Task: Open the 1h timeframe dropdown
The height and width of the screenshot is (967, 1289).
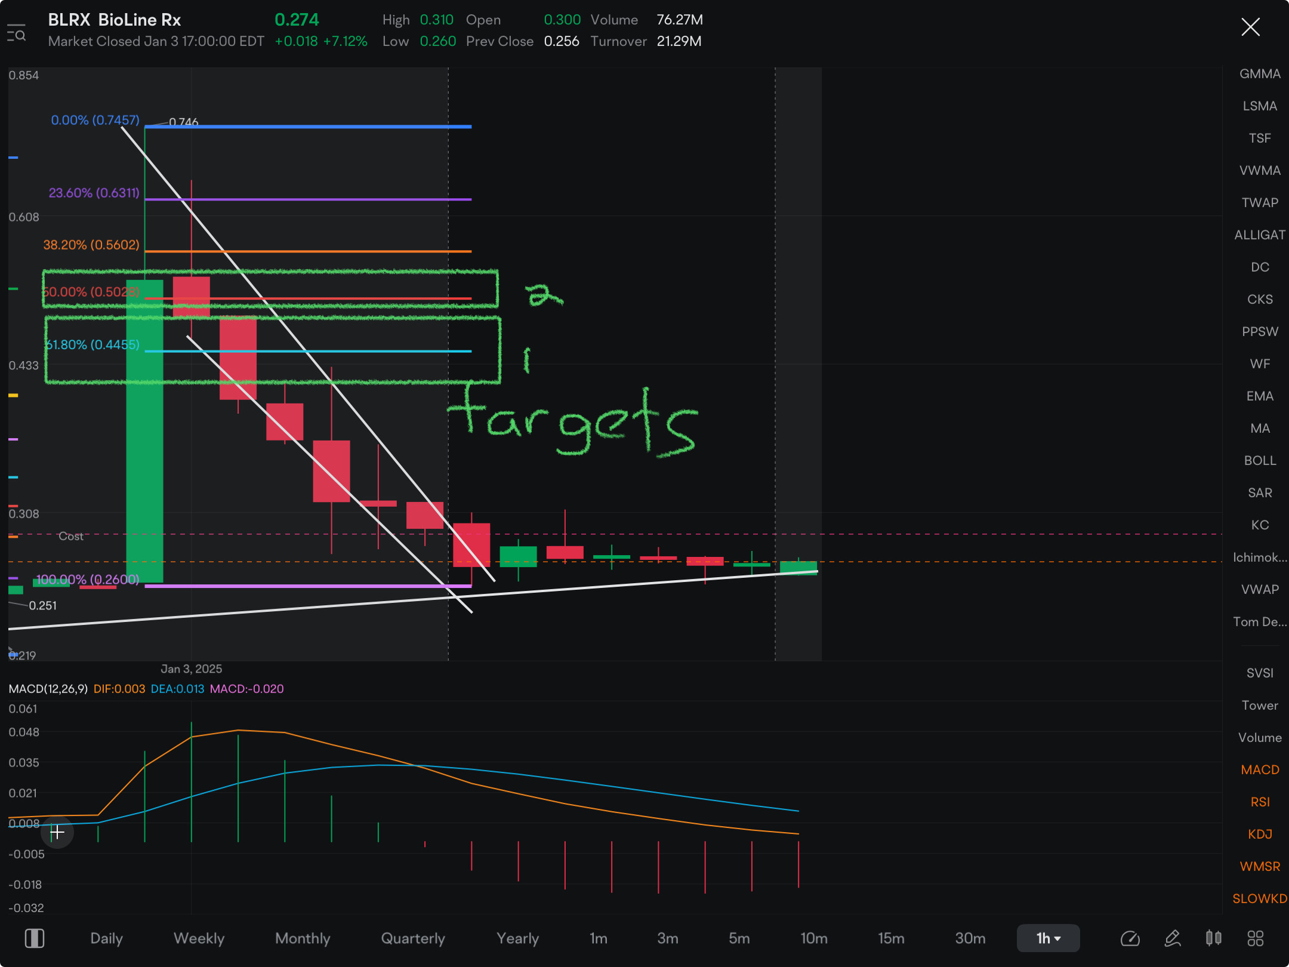Action: pyautogui.click(x=1048, y=938)
